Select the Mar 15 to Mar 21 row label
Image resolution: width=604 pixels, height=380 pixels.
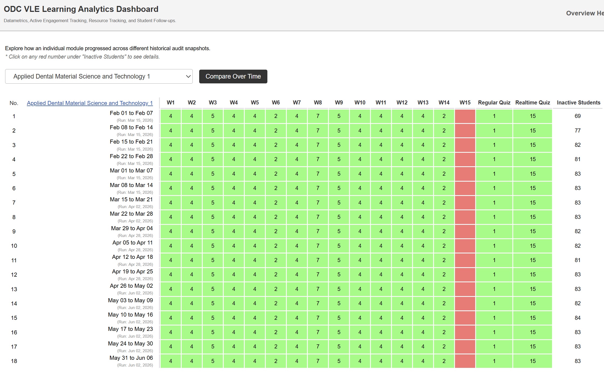pyautogui.click(x=131, y=199)
